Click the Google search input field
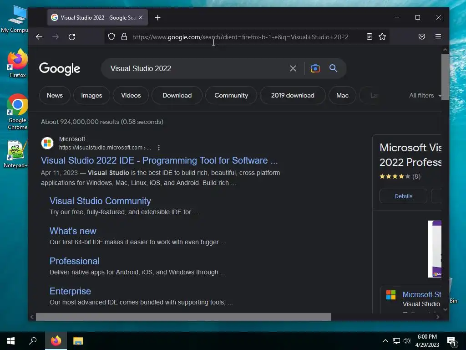 coord(196,68)
